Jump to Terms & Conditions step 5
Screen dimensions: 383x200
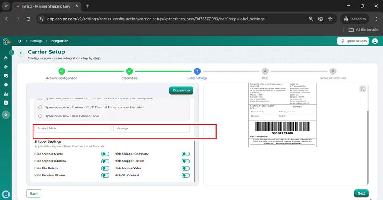[333, 71]
